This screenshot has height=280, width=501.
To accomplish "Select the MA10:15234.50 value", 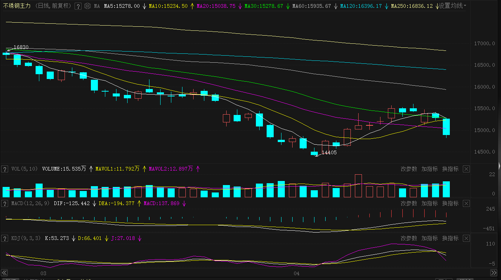I will 168,6.
